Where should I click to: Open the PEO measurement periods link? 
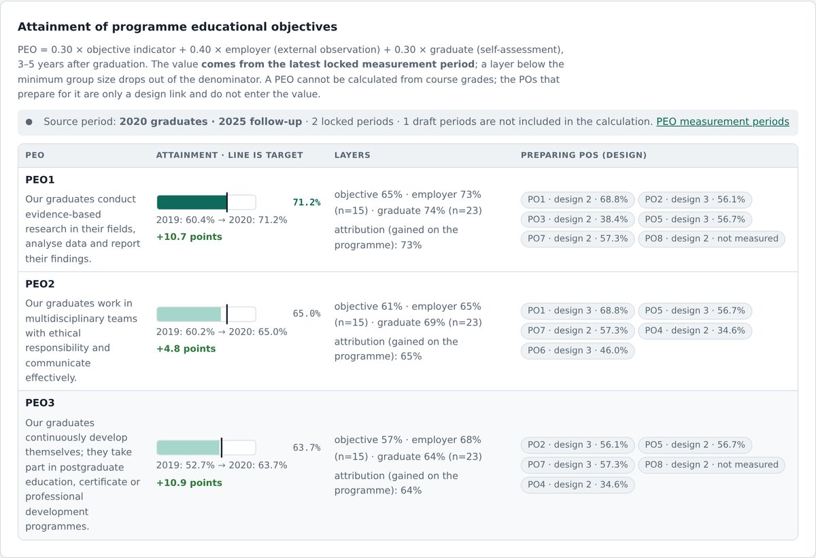point(722,122)
